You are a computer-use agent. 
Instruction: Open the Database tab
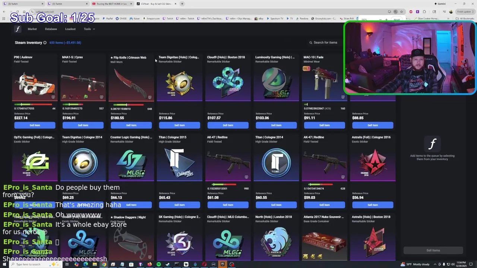(51, 29)
